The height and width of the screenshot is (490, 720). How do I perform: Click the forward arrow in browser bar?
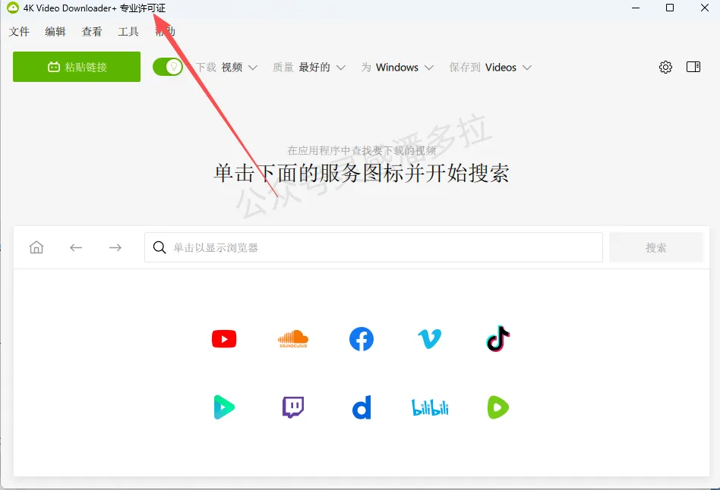click(115, 248)
